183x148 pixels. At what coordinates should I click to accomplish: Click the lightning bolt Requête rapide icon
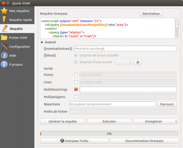4,20
